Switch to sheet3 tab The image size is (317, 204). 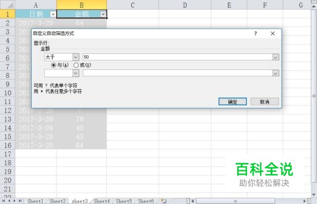click(x=79, y=201)
